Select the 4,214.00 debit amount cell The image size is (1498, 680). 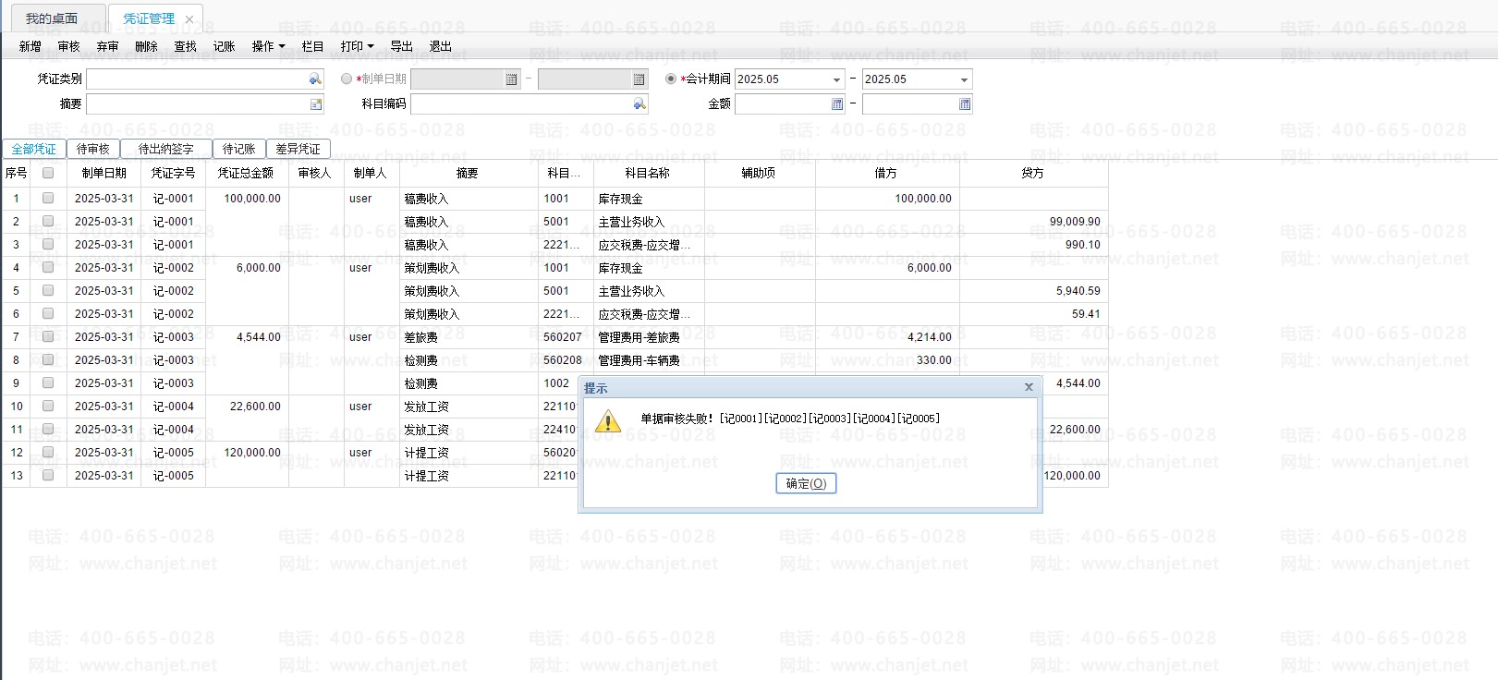click(x=887, y=337)
